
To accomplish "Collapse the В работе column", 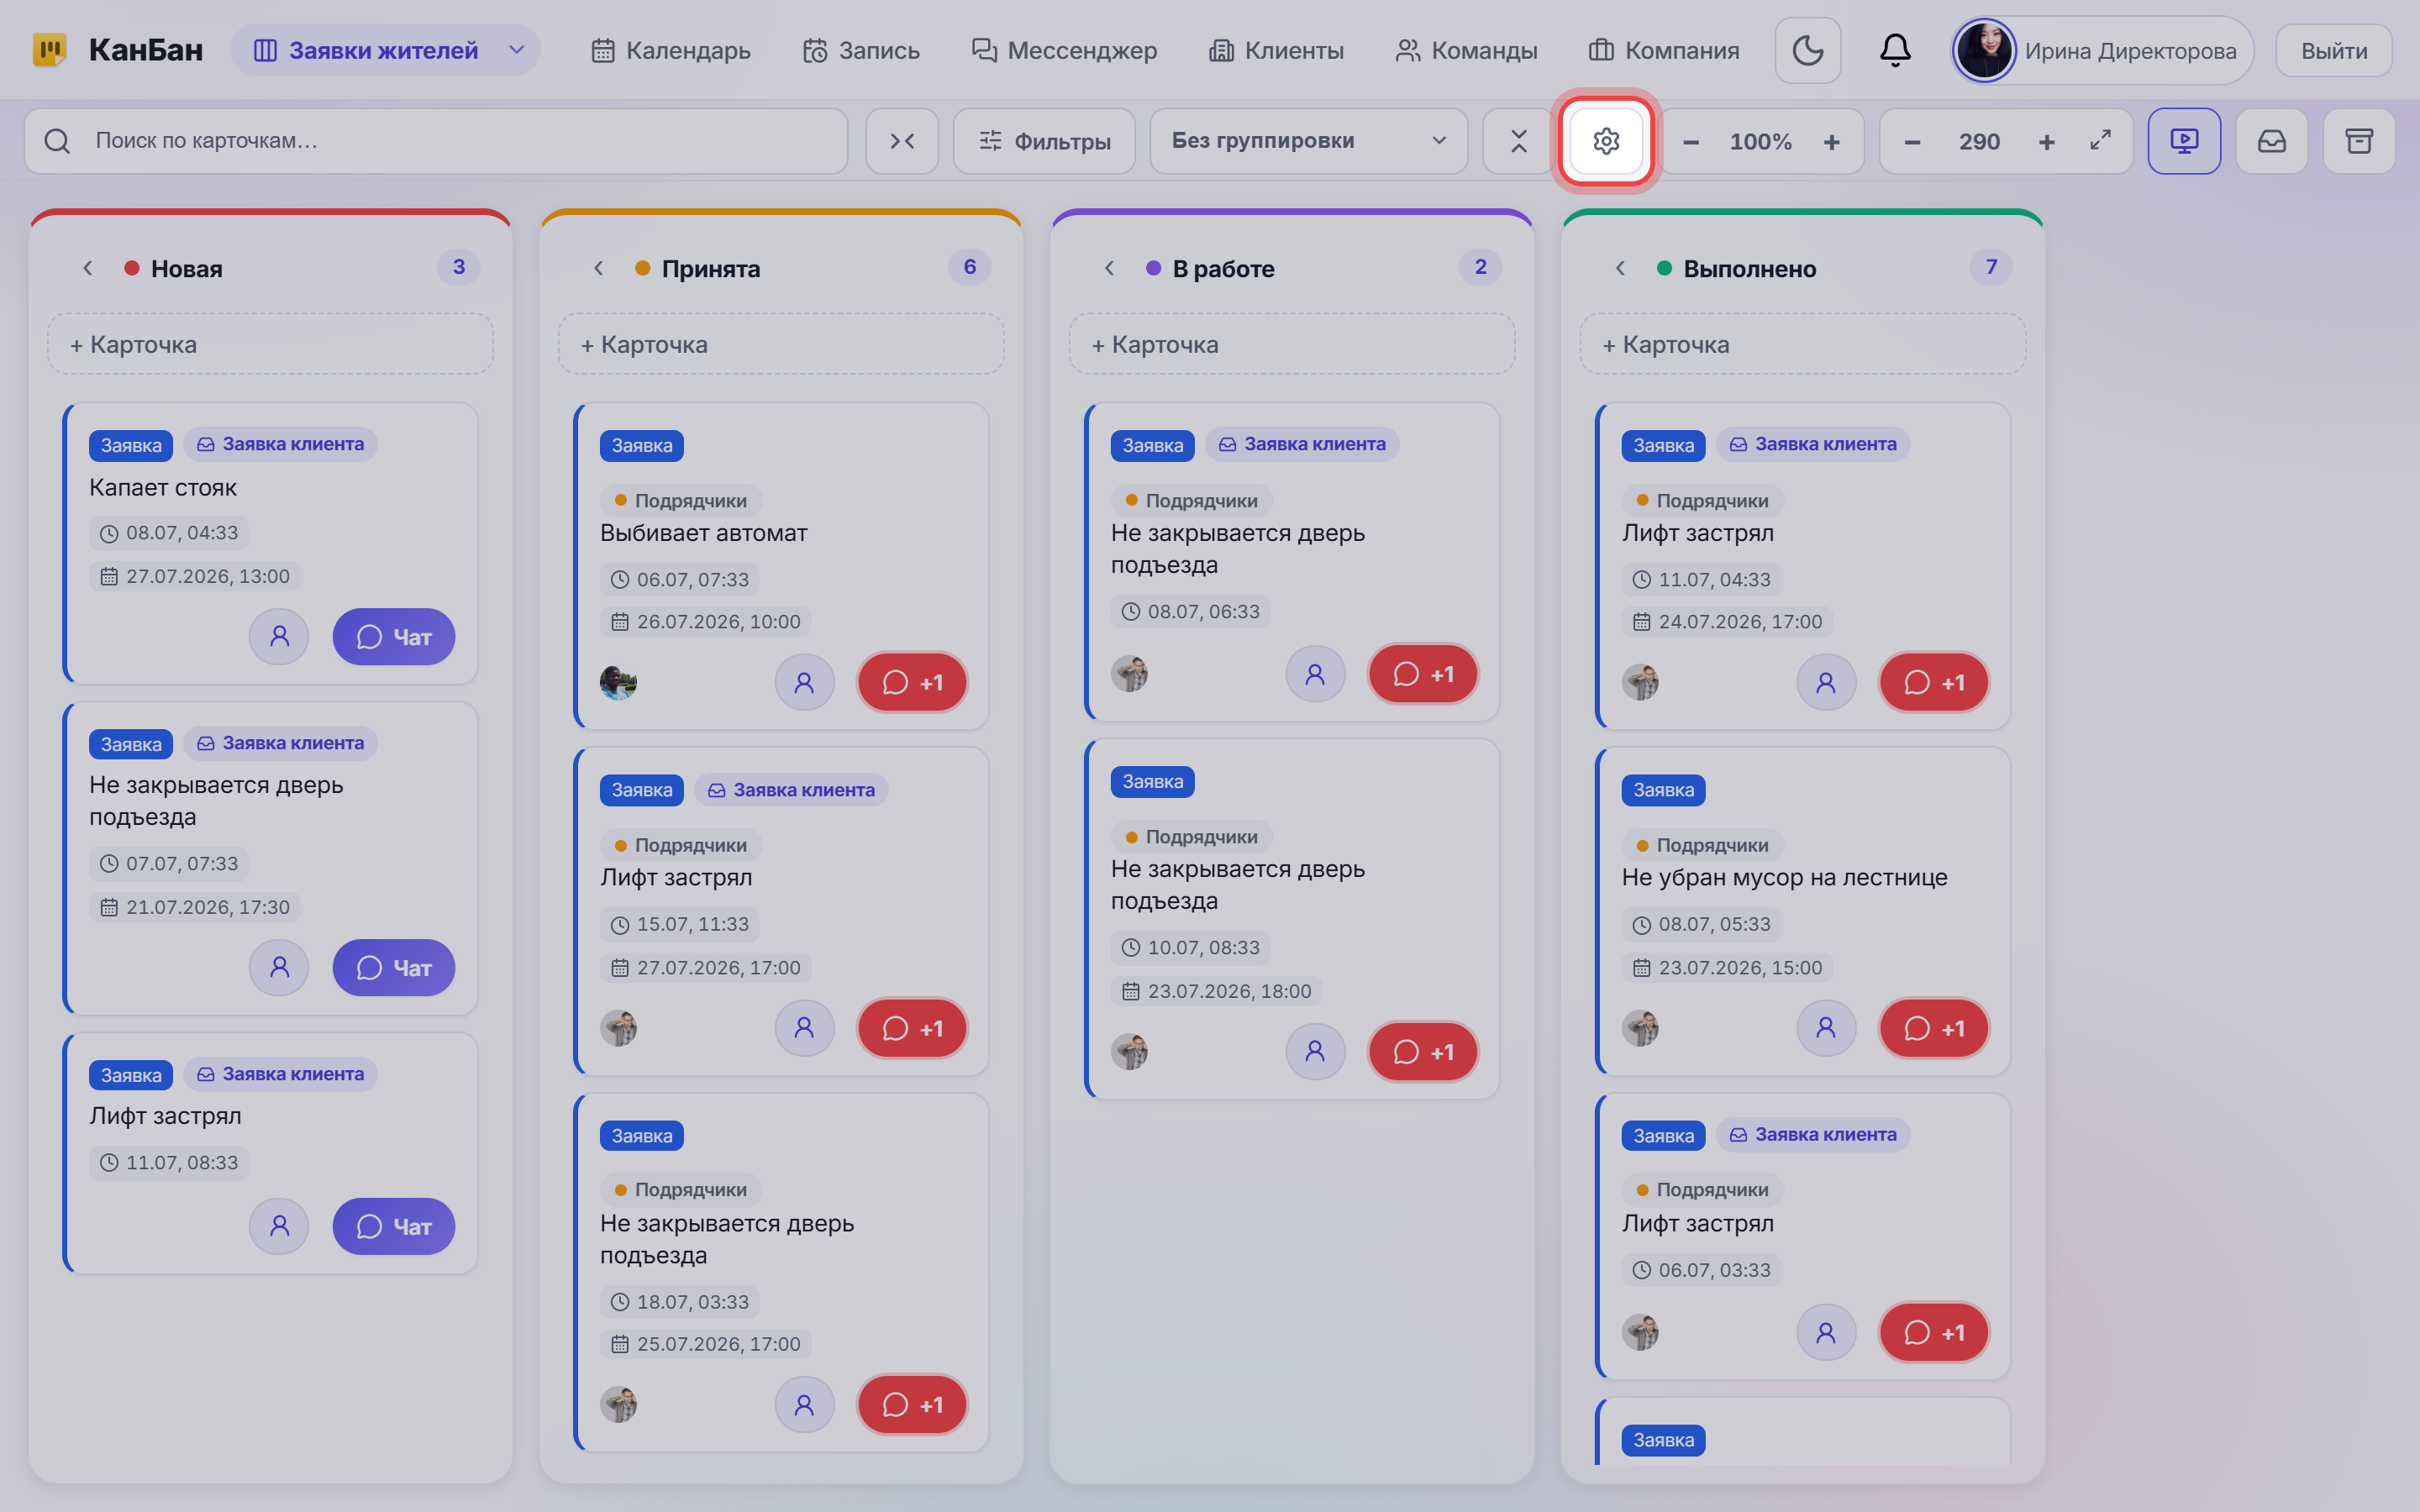I will click(x=1110, y=268).
